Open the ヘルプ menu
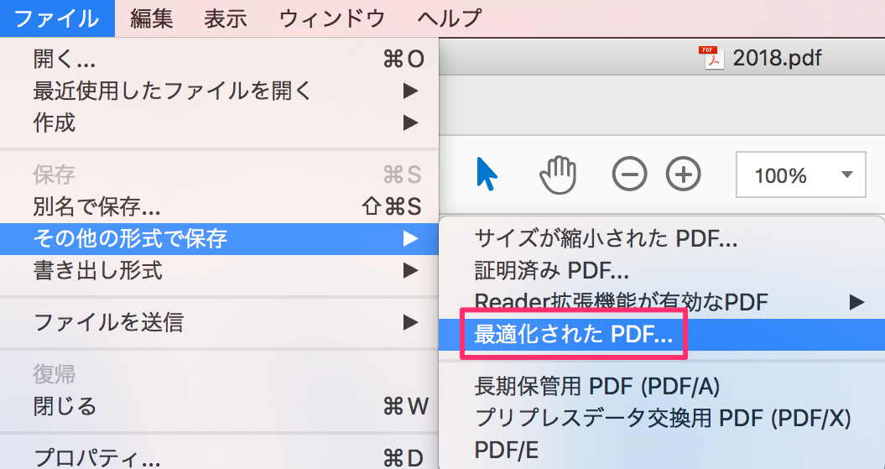885x469 pixels. 450,18
